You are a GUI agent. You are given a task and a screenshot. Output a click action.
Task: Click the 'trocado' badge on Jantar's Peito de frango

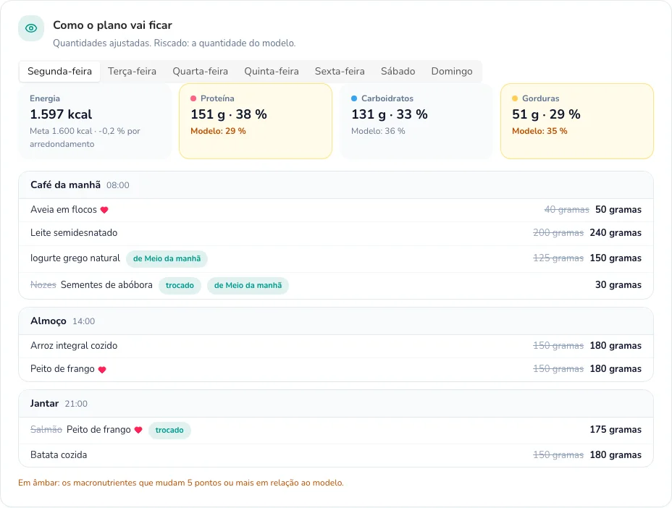[169, 430]
